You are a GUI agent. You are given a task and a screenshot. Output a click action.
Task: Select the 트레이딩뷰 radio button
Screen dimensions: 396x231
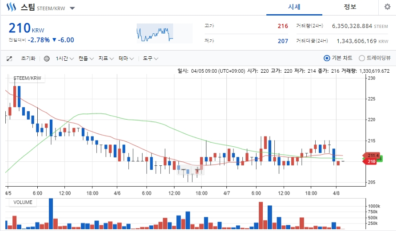(x=362, y=58)
